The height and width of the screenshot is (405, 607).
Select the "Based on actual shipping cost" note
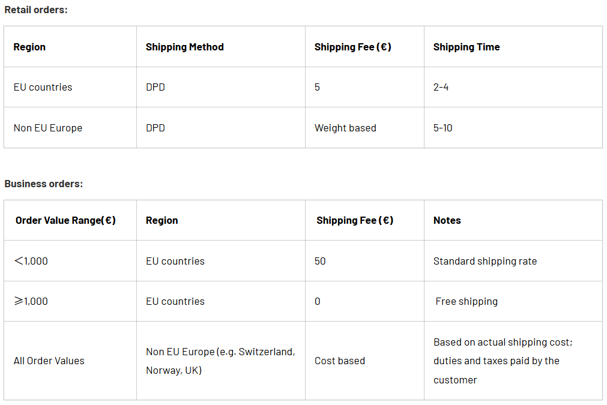(503, 343)
